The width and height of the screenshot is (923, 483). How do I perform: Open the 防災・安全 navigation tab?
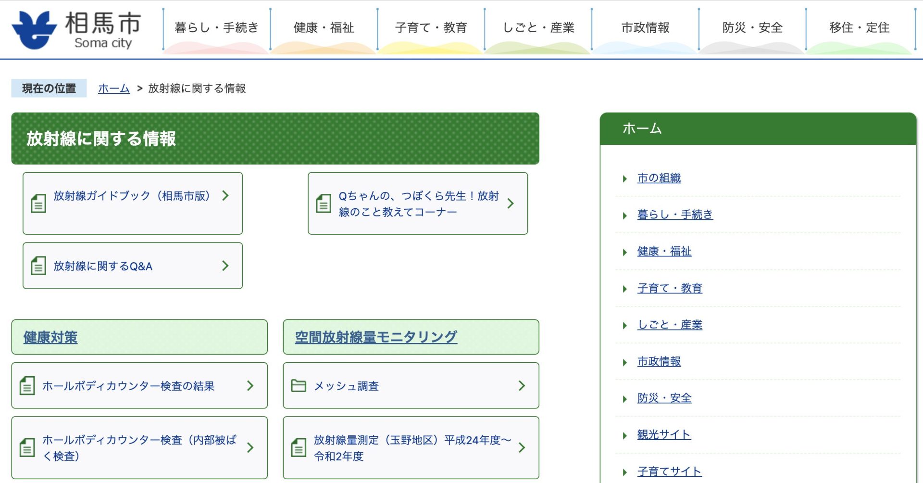pyautogui.click(x=752, y=28)
